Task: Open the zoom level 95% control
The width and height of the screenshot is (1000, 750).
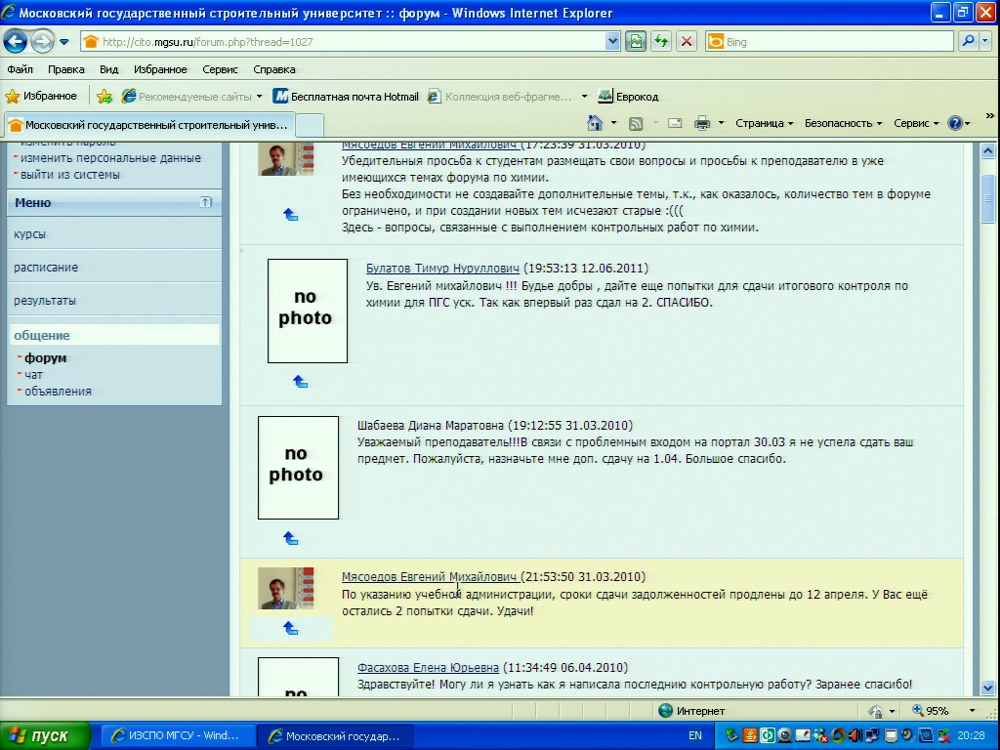Action: (x=944, y=711)
